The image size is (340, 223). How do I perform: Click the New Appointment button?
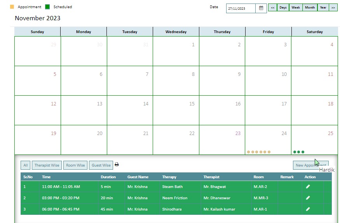click(311, 165)
